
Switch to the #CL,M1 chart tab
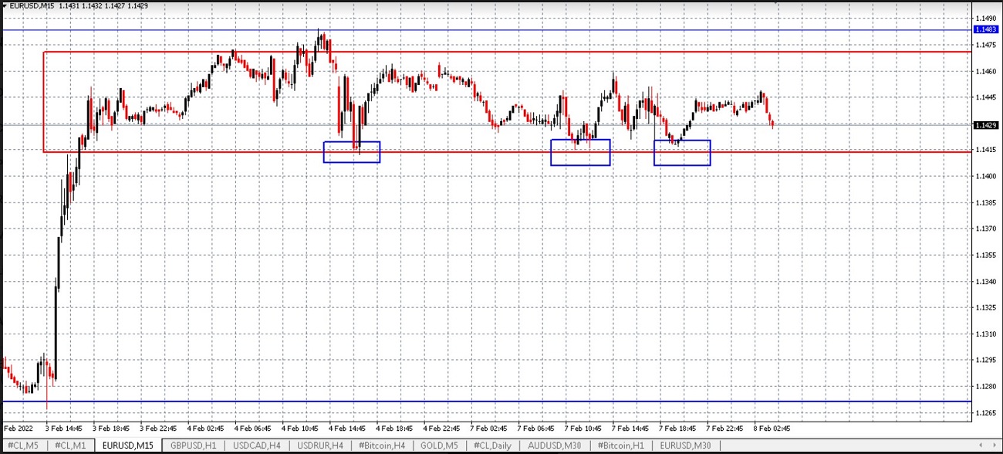coord(70,446)
